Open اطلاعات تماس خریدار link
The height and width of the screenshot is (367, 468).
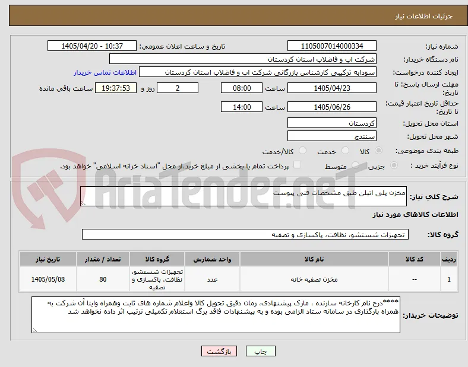105,72
